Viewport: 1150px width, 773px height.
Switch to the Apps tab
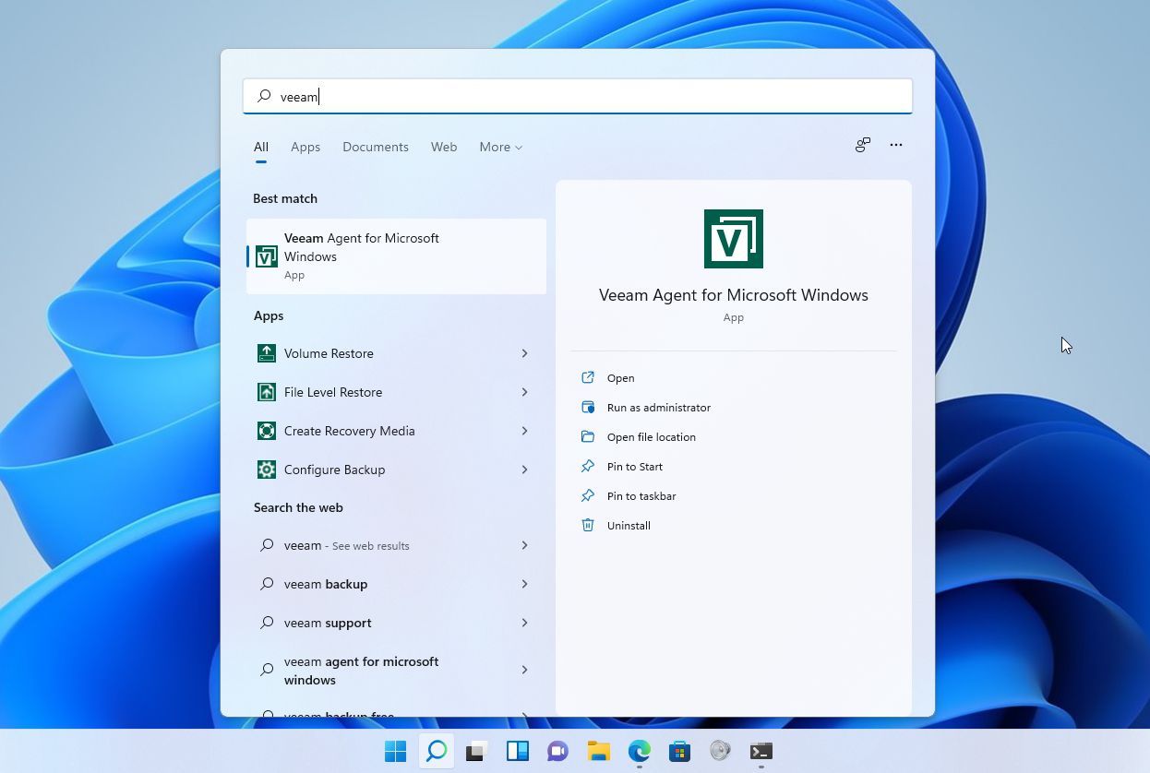click(305, 147)
